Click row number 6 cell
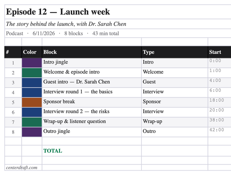 (13, 112)
